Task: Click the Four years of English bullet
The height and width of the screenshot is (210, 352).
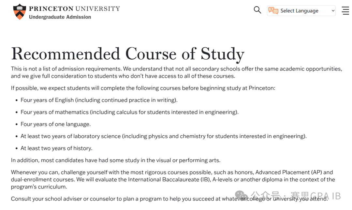Action: [x=99, y=100]
